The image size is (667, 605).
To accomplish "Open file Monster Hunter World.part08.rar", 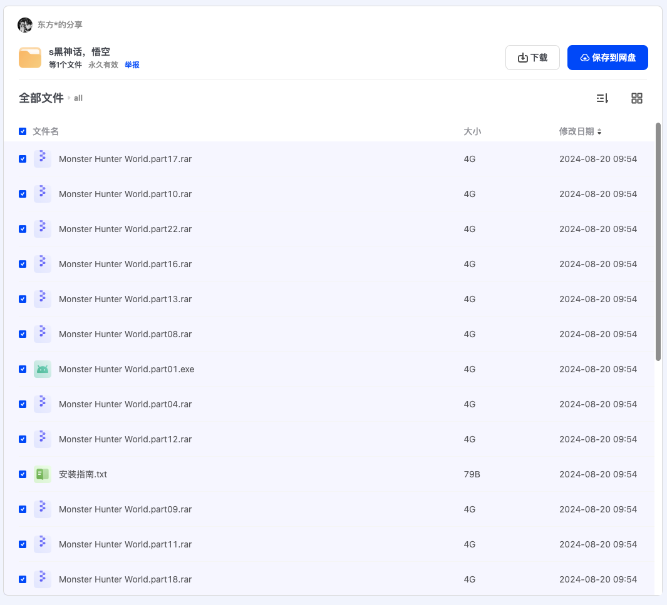I will [x=125, y=334].
